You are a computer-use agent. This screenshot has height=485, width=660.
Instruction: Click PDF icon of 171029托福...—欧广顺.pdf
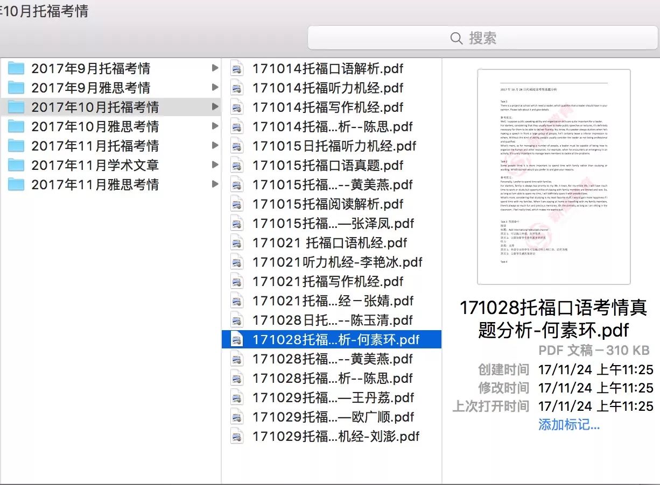point(237,417)
